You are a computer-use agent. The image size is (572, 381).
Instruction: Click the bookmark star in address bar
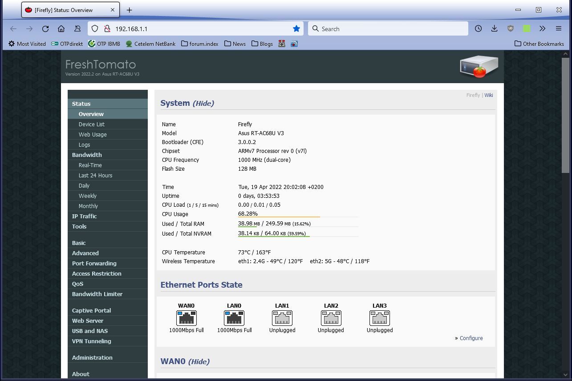(x=296, y=28)
